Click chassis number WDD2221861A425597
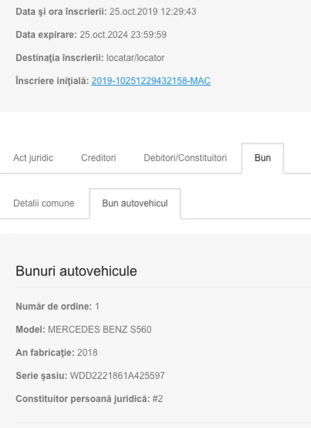 (x=117, y=376)
